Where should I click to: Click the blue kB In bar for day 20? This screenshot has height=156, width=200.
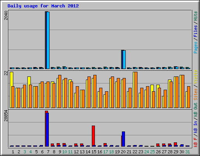click(x=123, y=139)
